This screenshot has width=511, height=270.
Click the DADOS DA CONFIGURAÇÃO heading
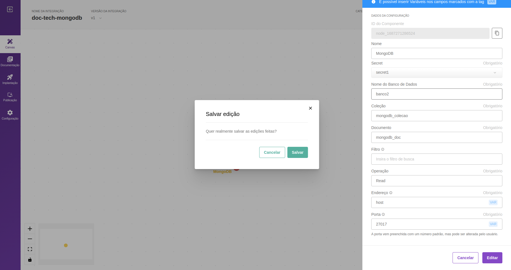pos(390,16)
